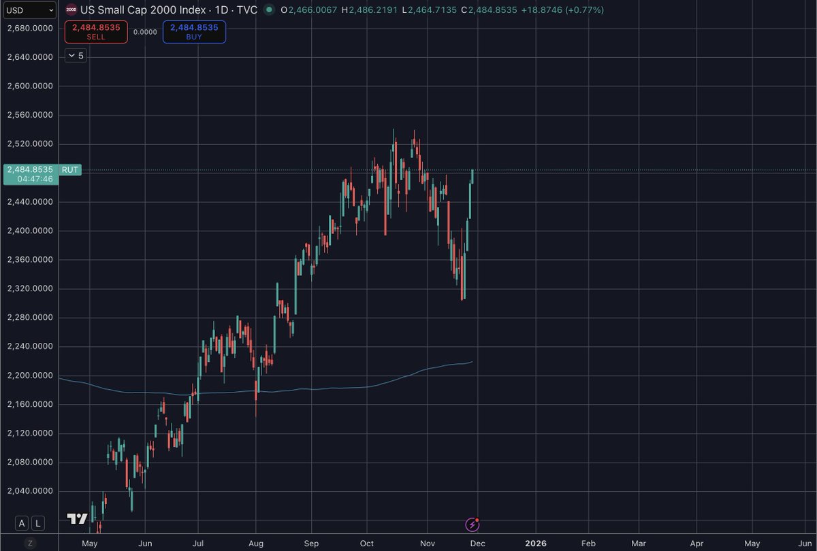The width and height of the screenshot is (817, 551).
Task: Expand the collapsed 5 indicators legend
Action: [76, 56]
